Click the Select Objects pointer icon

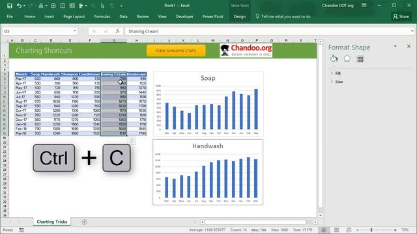pyautogui.click(x=102, y=6)
